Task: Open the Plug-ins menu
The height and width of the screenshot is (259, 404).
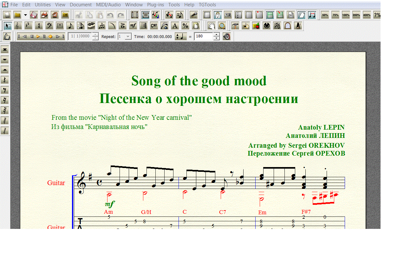Action: coord(155,5)
